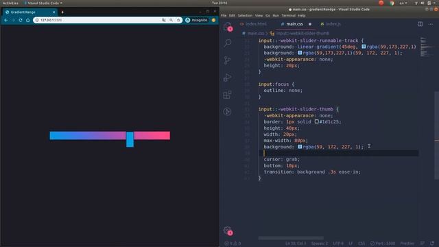Click the input::-webkit-slider-thumb breadcrumb
This screenshot has width=439, height=247.
[x=302, y=34]
